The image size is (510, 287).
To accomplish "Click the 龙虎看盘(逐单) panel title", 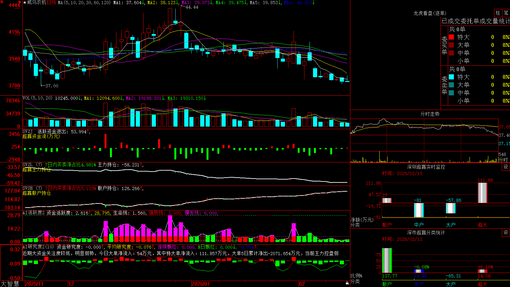I will 430,13.
